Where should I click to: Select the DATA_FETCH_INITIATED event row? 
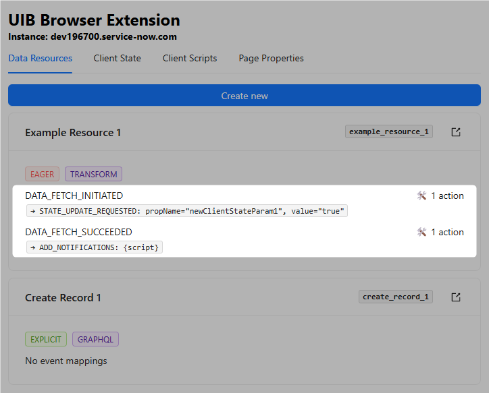click(x=74, y=196)
